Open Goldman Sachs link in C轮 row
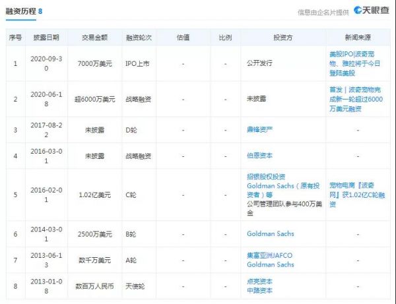Screen dimensions: 396x304 point(283,190)
